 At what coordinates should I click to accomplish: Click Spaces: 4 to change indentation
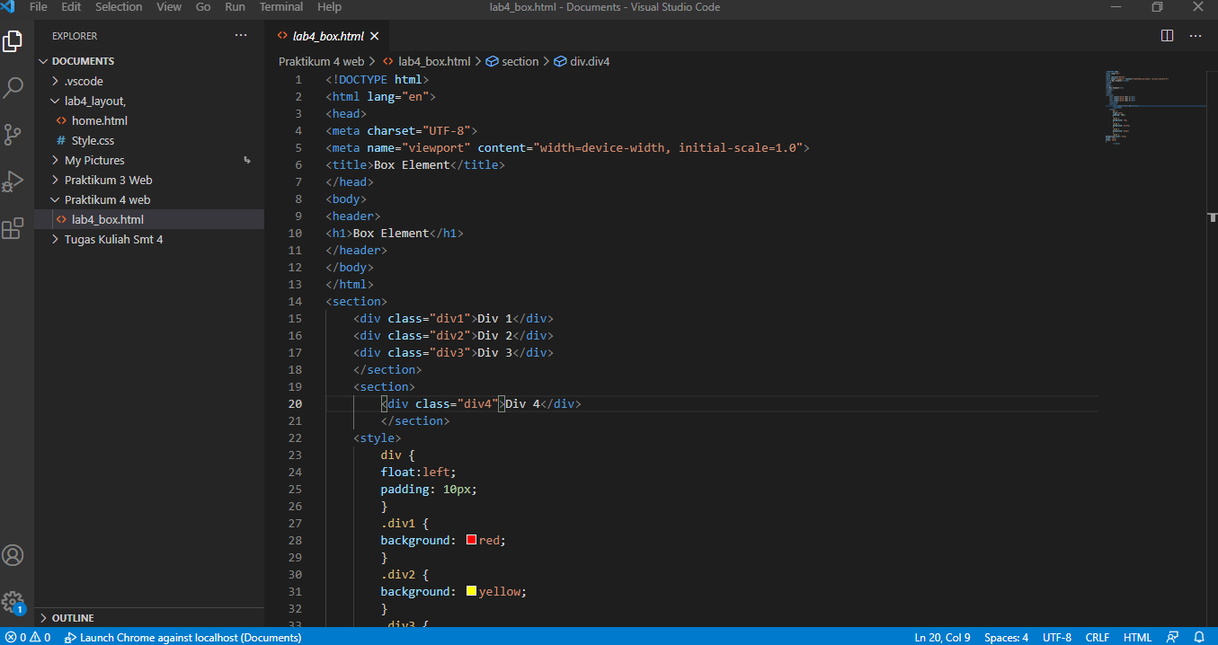tap(1006, 637)
